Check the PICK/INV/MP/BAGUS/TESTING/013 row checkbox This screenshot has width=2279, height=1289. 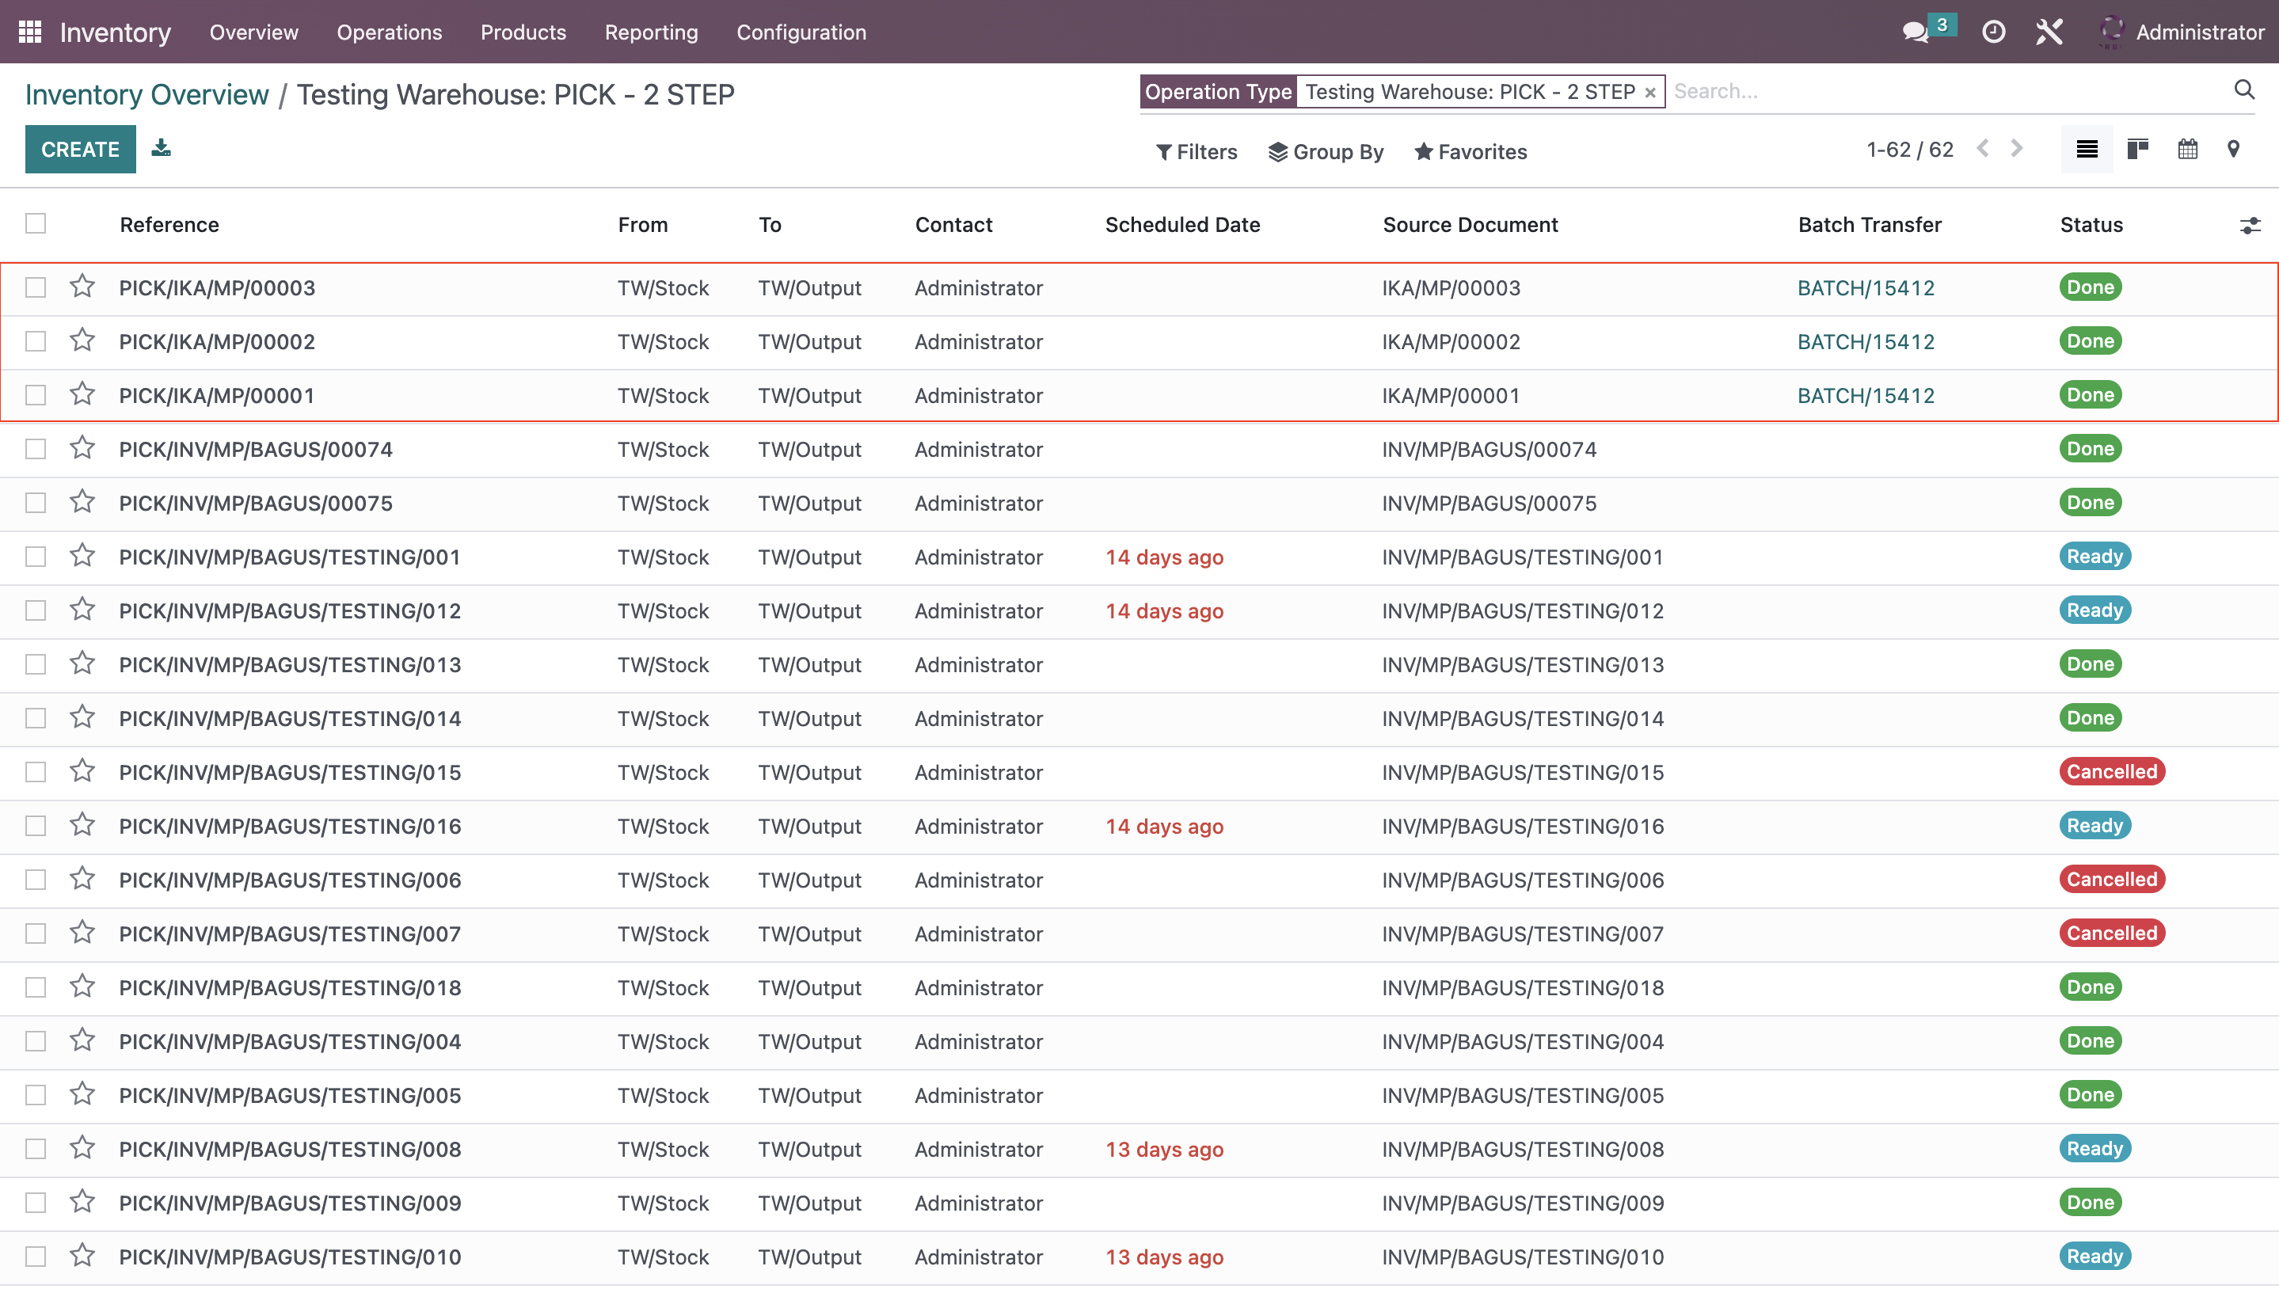click(36, 665)
